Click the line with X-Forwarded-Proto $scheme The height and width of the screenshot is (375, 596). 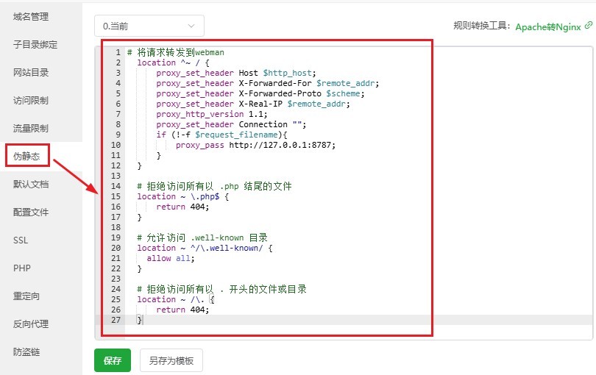coord(260,93)
